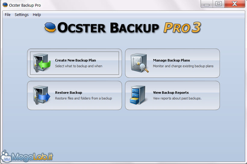Click the safe with blue arrow icon
This screenshot has height=164, width=247.
click(42, 95)
